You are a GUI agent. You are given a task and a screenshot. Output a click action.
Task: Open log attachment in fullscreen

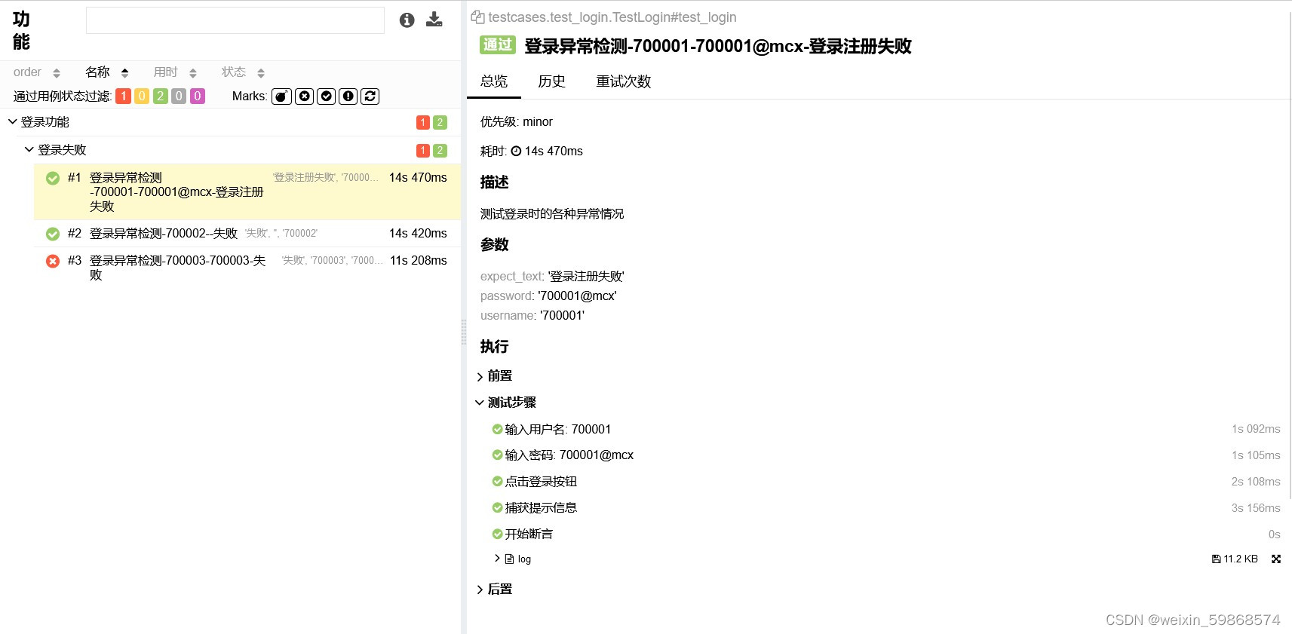coord(1276,559)
